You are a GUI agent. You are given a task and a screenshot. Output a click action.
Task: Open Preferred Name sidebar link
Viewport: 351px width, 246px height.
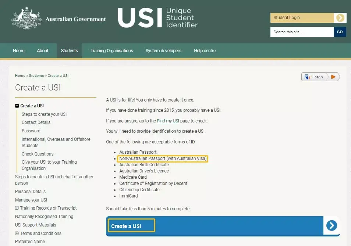click(x=30, y=242)
